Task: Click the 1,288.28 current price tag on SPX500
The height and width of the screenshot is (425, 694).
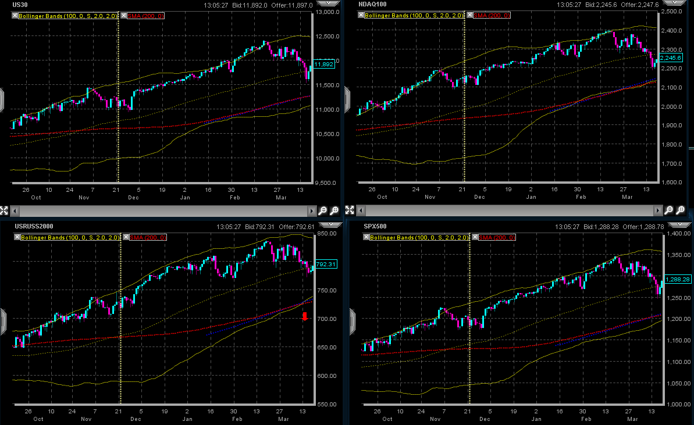Action: click(678, 280)
